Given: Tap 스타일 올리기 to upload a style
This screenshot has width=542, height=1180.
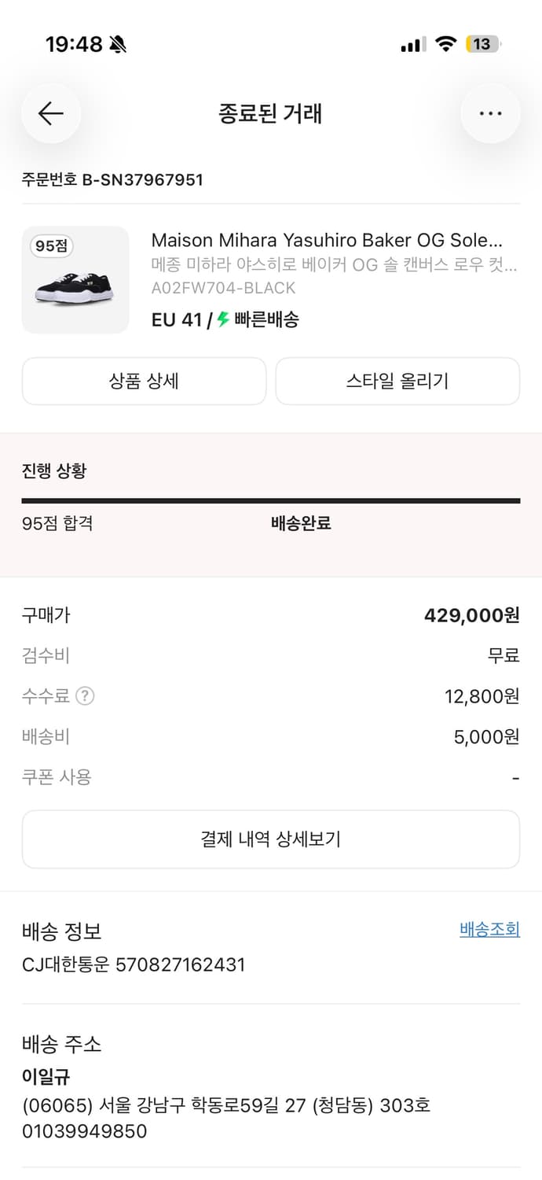Looking at the screenshot, I should [397, 381].
